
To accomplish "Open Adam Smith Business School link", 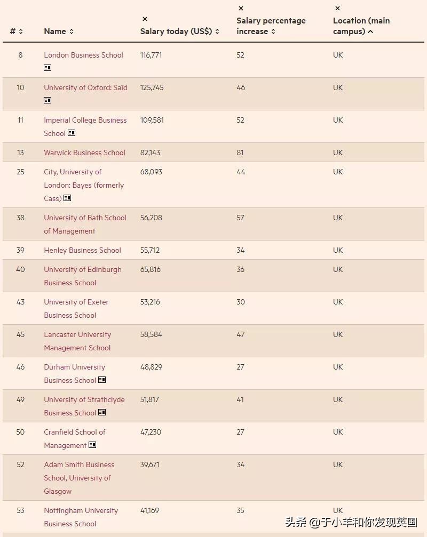I will (79, 478).
